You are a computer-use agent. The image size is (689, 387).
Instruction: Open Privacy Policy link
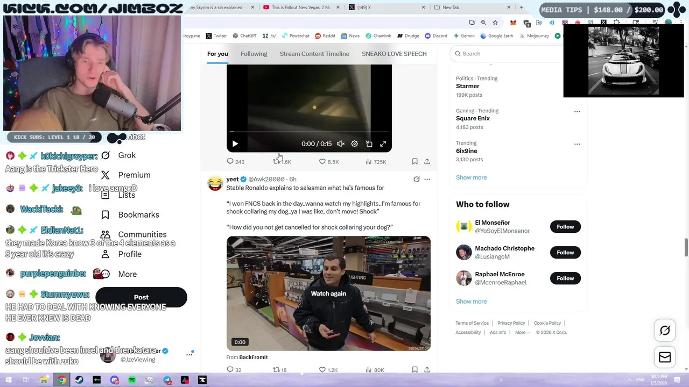pyautogui.click(x=511, y=323)
